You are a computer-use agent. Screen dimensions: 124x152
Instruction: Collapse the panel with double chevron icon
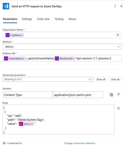[x=121, y=6]
